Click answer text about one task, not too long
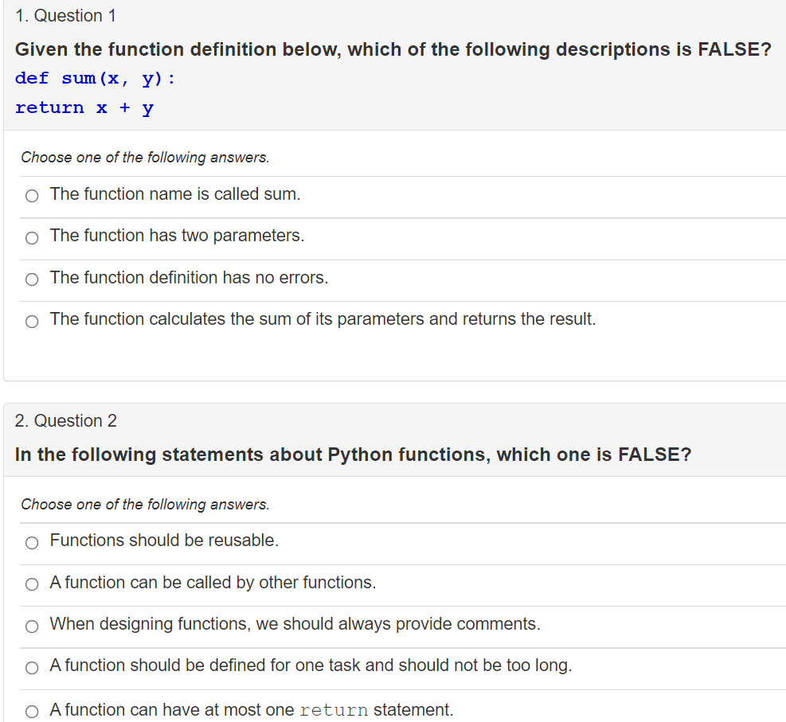 point(311,666)
